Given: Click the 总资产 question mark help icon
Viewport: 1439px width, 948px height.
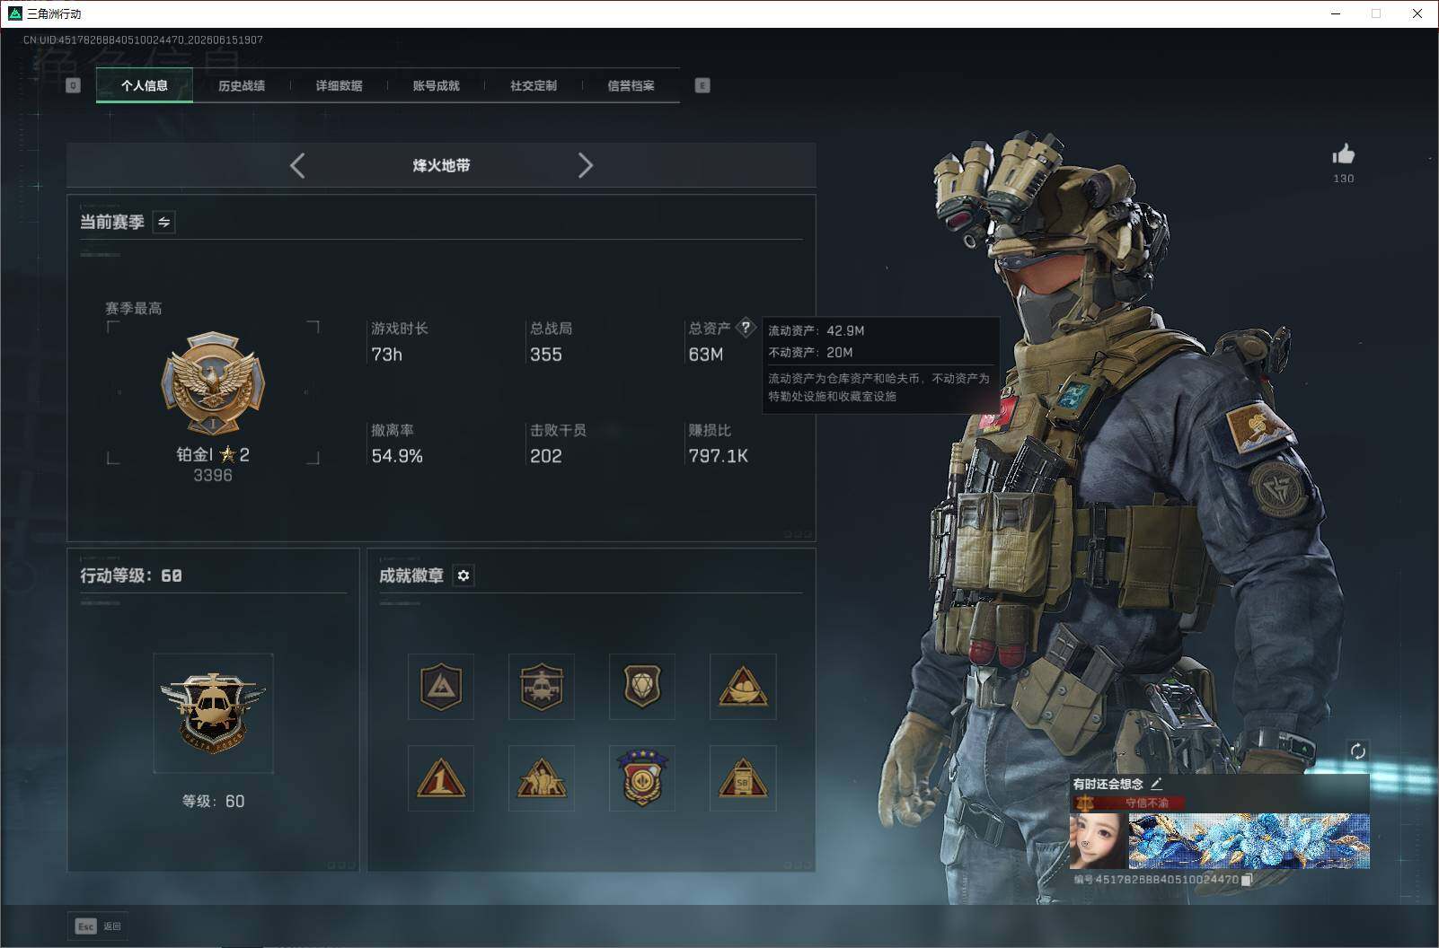Looking at the screenshot, I should click(x=746, y=328).
